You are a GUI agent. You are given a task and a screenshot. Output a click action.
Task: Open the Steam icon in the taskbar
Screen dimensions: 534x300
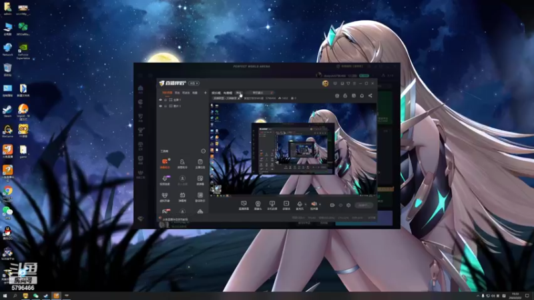click(45, 296)
